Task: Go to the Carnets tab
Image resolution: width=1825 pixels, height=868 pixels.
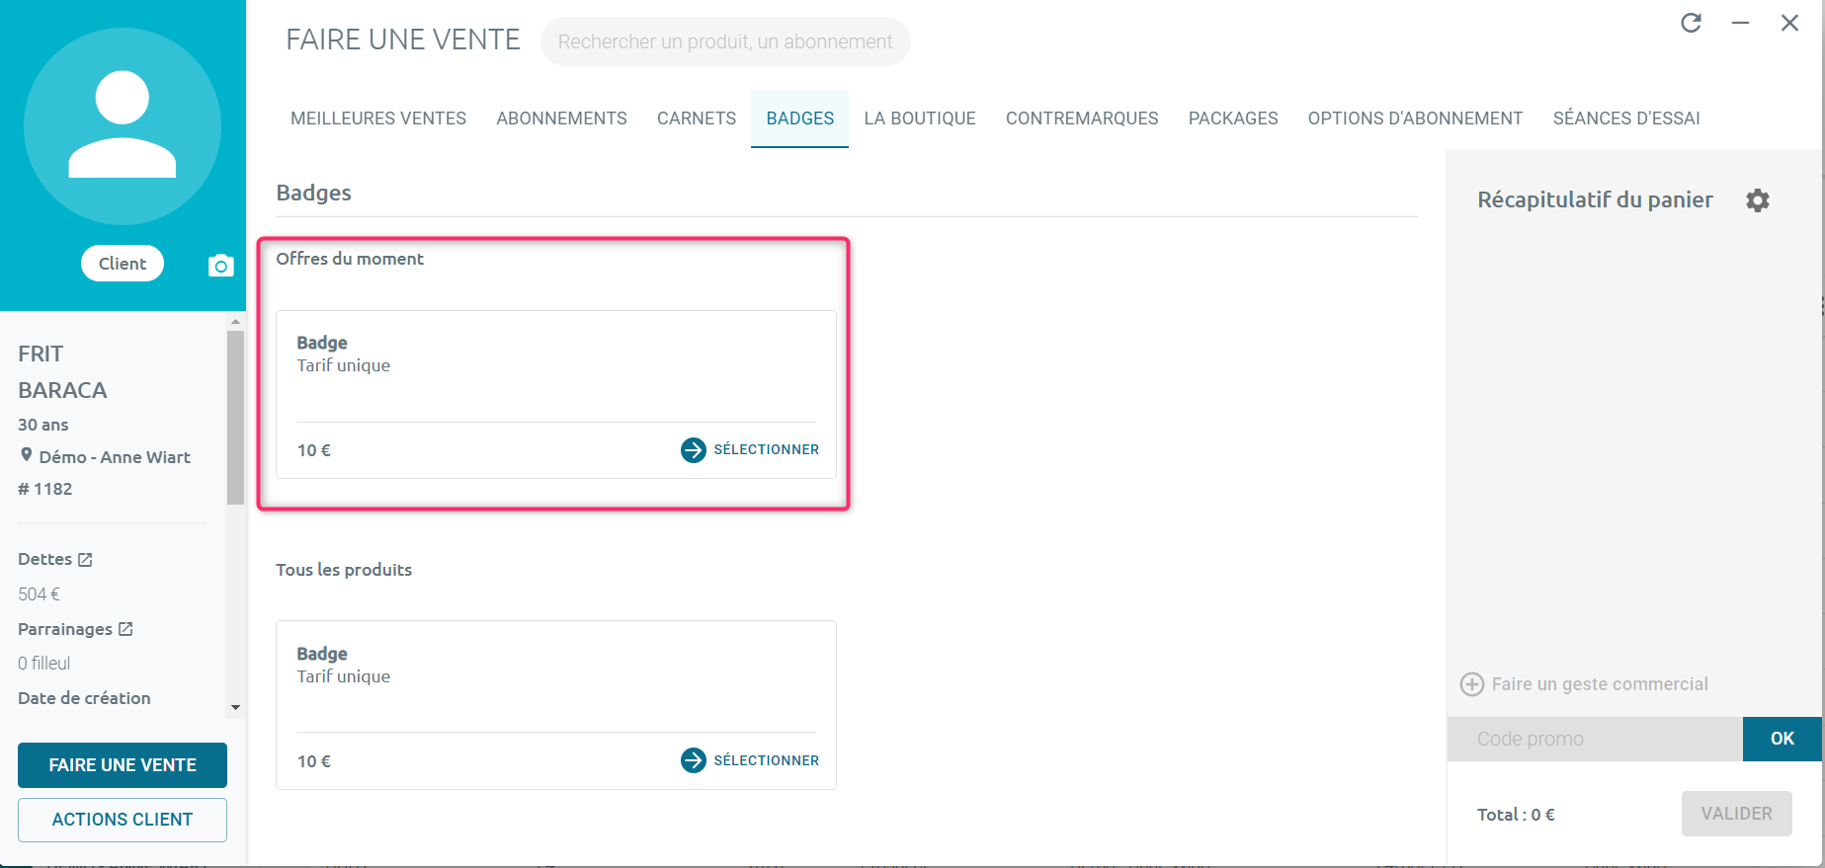Action: (697, 118)
